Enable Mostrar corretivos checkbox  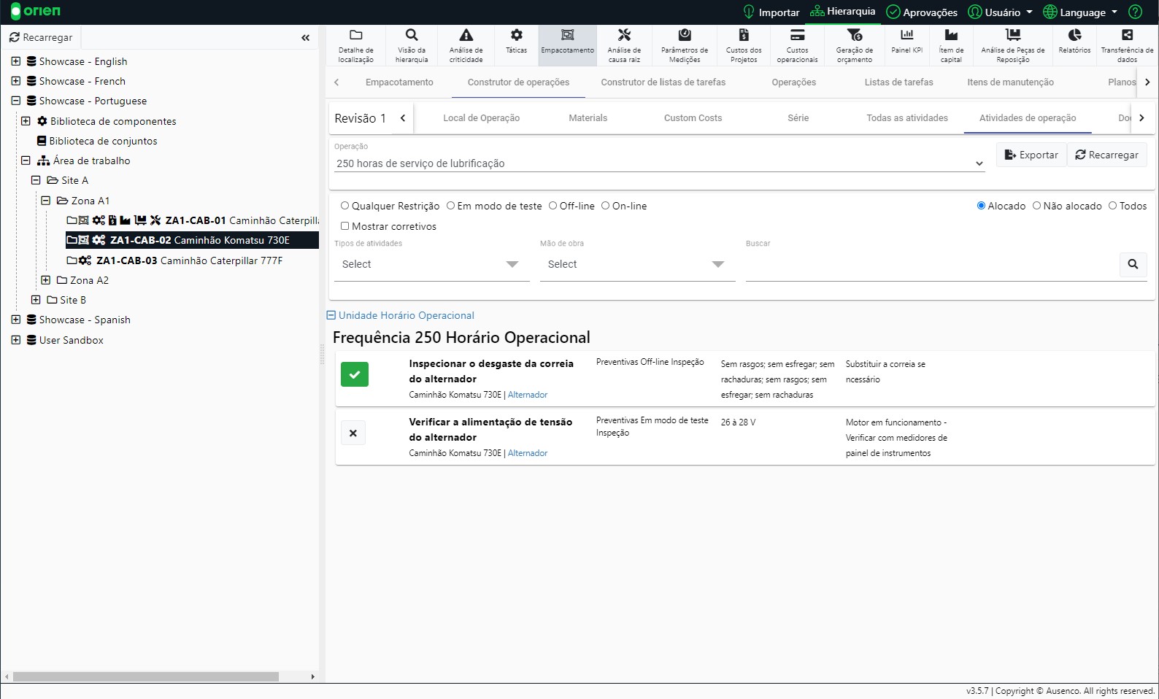click(345, 226)
